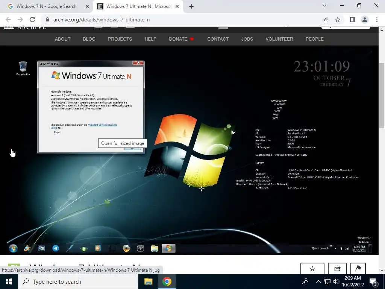Show hidden system tray icons
Screen dimensions: 385x289
pyautogui.click(x=318, y=281)
